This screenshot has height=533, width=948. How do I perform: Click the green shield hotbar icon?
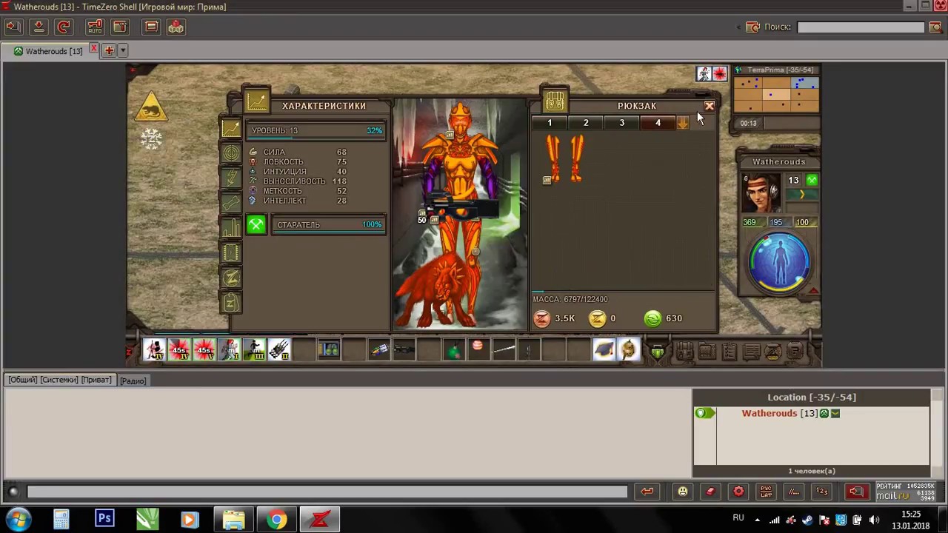[657, 352]
